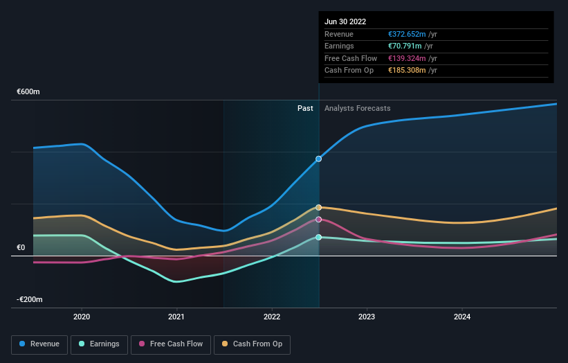Click the €372.652m revenue value
568x363 pixels.
click(407, 34)
